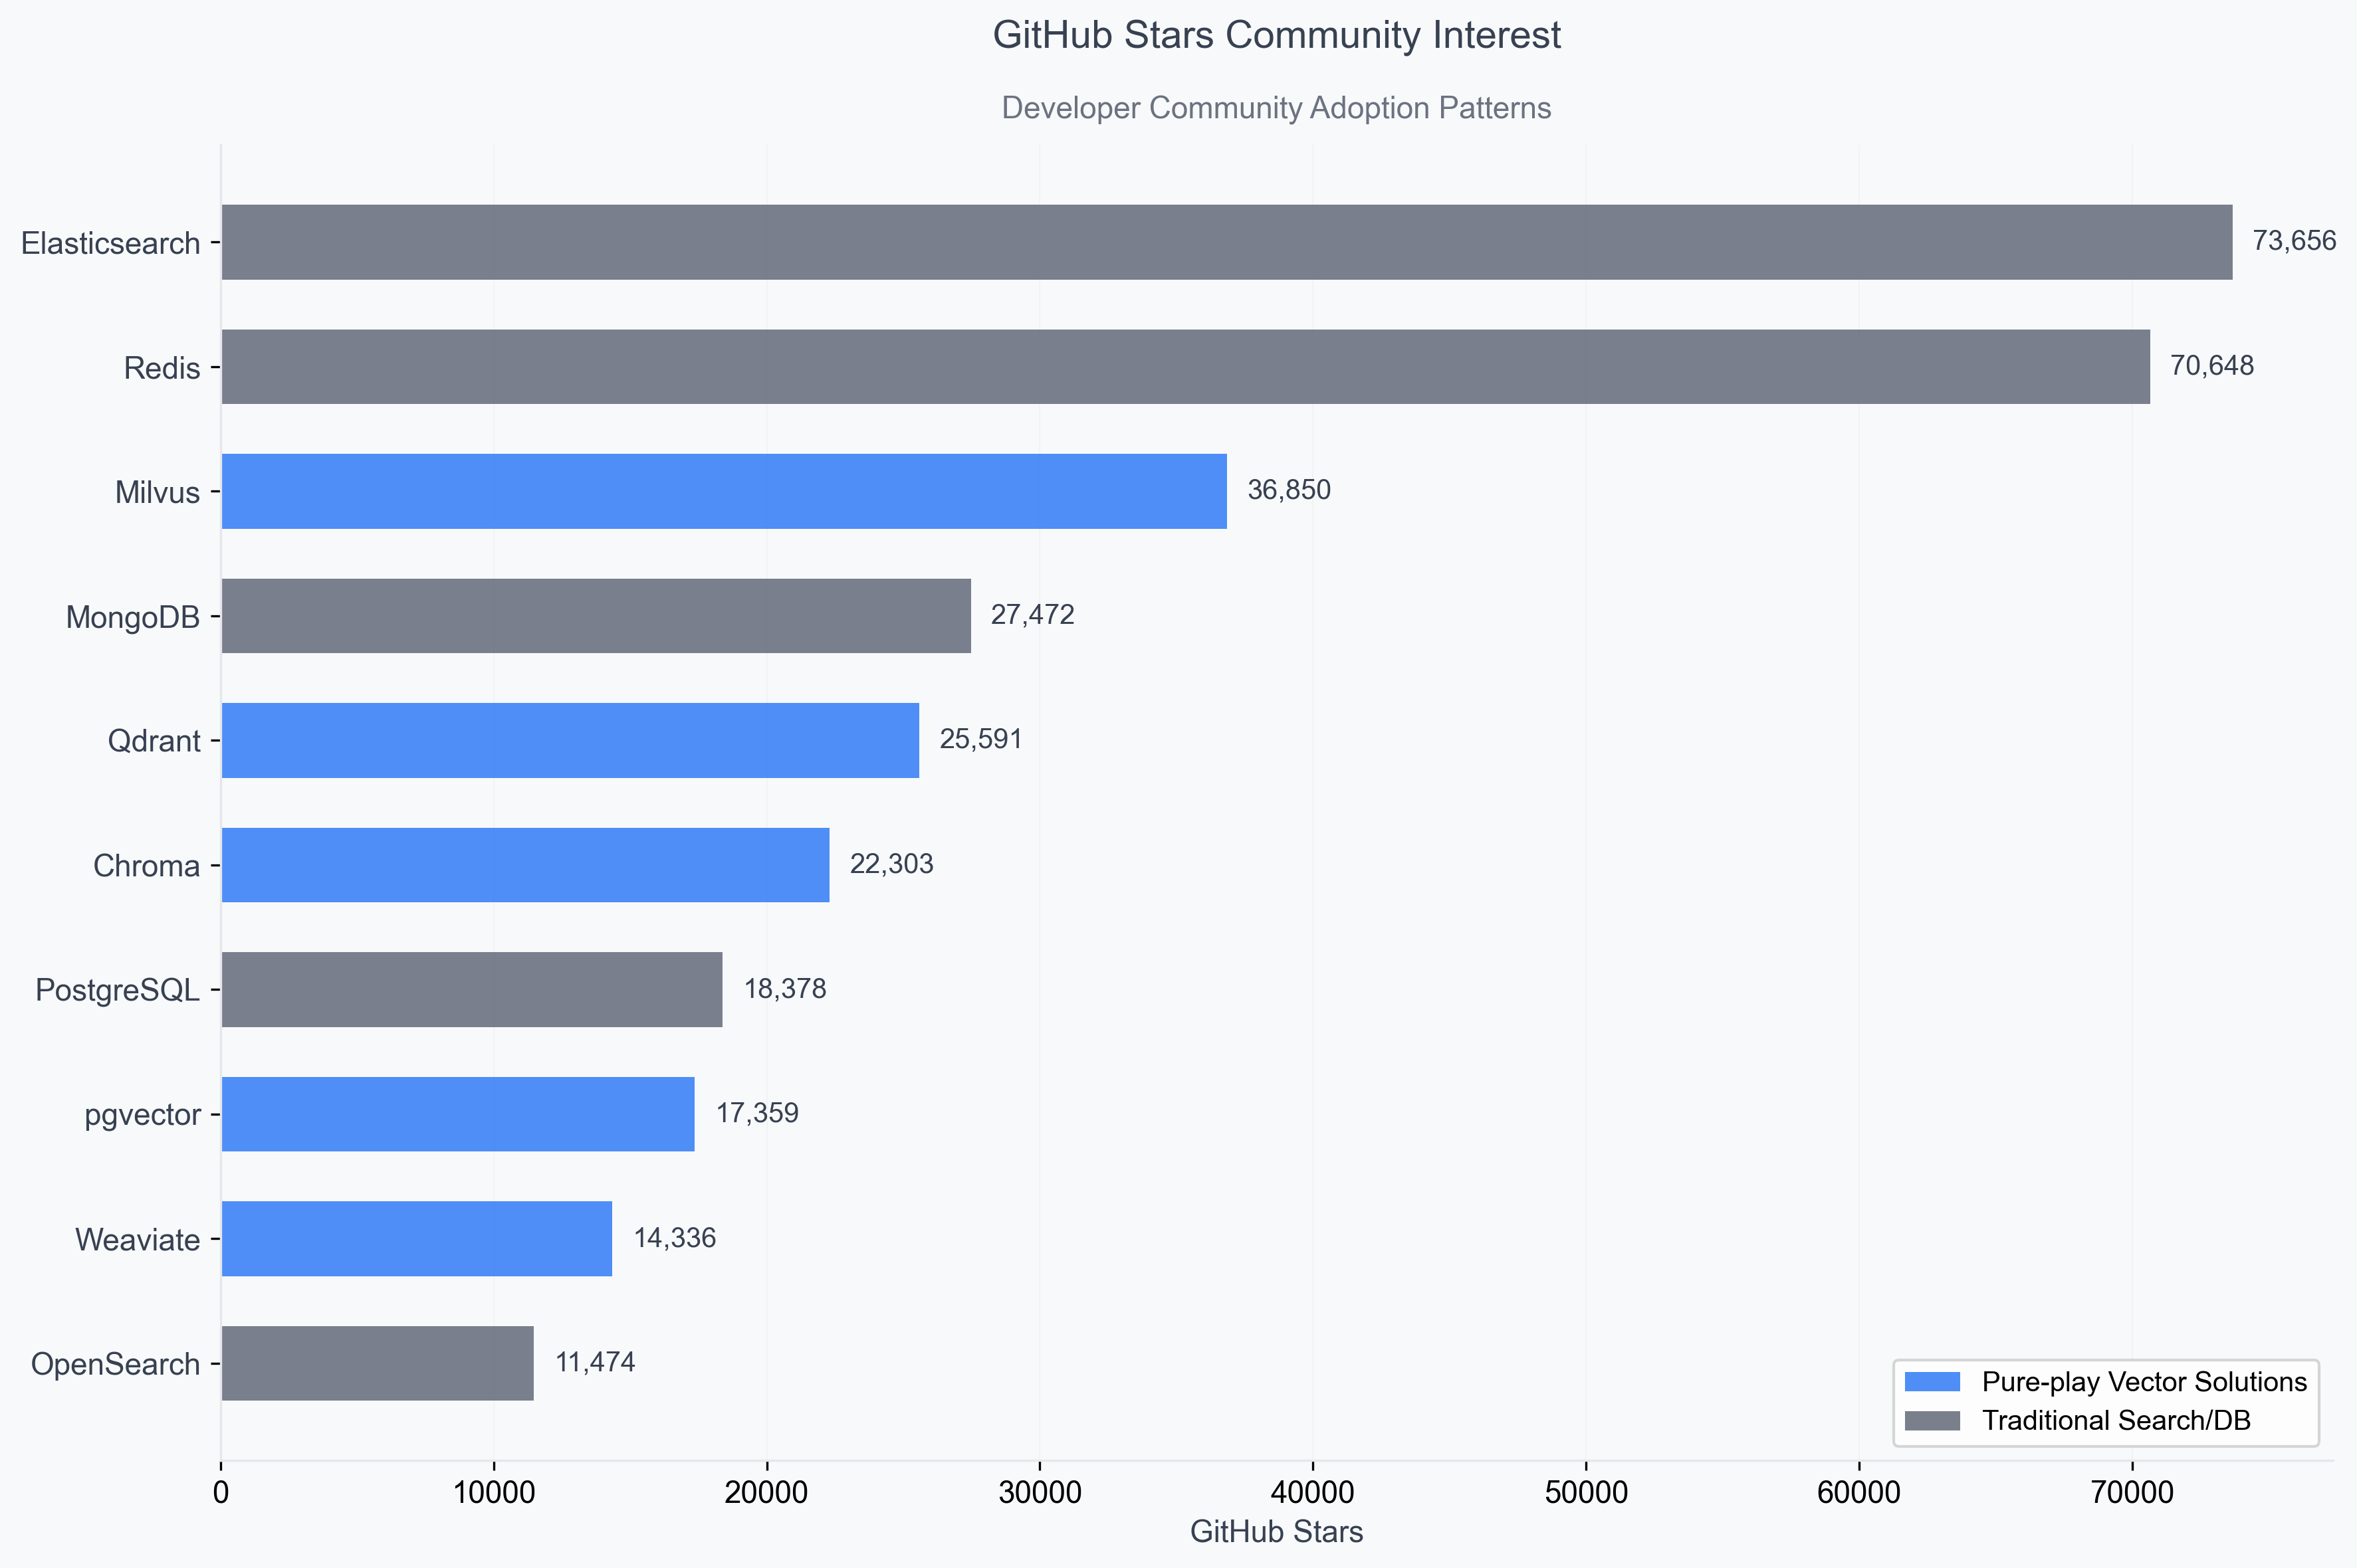The height and width of the screenshot is (1568, 2357).
Task: Click the MongoDB gray bar
Action: pyautogui.click(x=596, y=616)
